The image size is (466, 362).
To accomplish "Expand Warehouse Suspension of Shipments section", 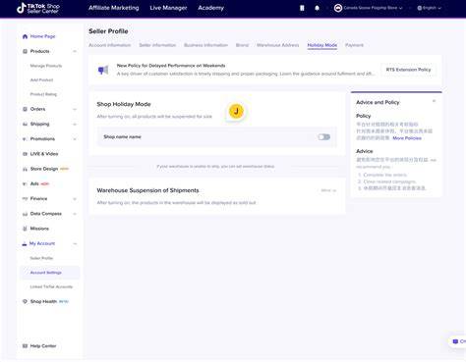I will (x=328, y=190).
